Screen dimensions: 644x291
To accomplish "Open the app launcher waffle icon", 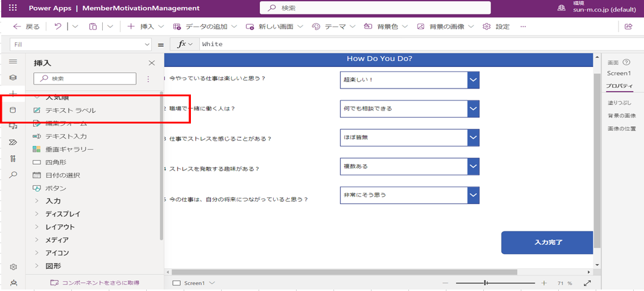I will pos(13,8).
